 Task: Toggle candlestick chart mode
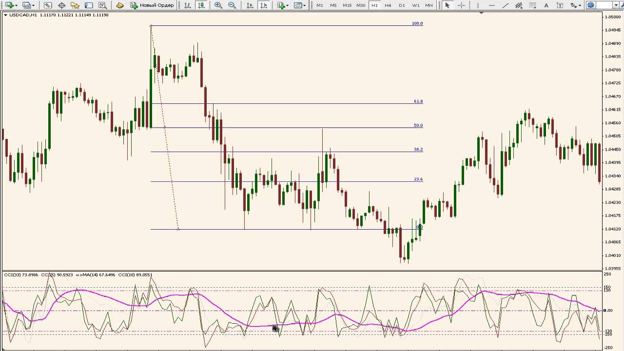tap(201, 5)
